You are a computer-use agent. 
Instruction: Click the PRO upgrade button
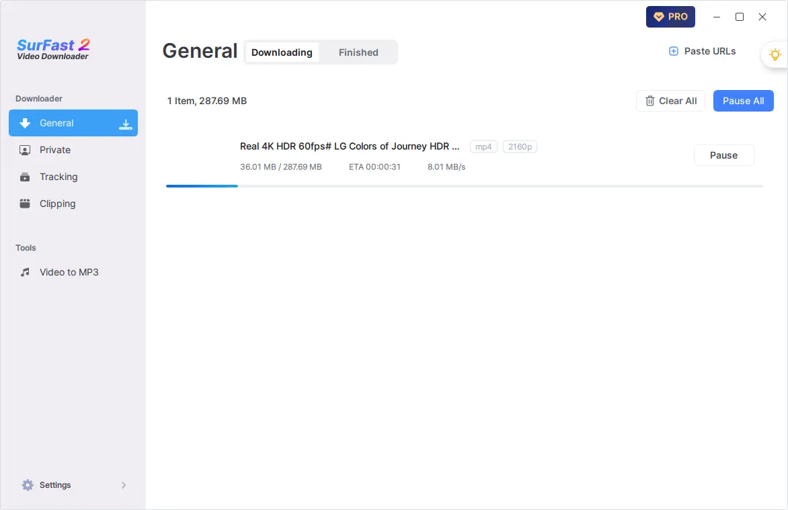click(670, 17)
